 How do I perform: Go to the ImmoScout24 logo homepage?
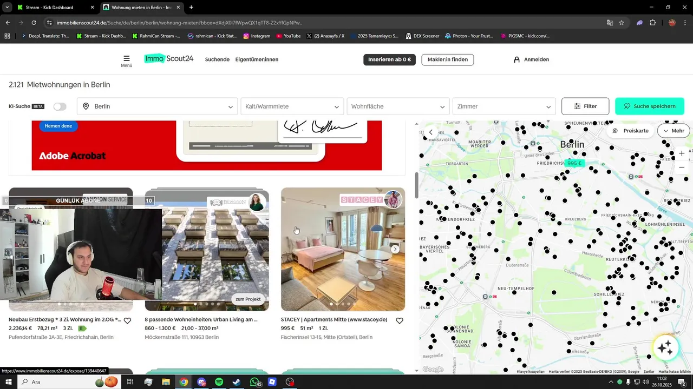(x=169, y=59)
